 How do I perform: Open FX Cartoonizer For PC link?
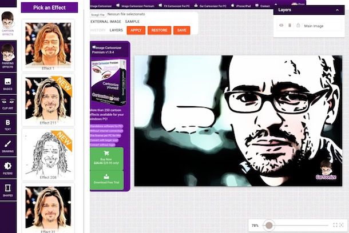[x=174, y=6]
